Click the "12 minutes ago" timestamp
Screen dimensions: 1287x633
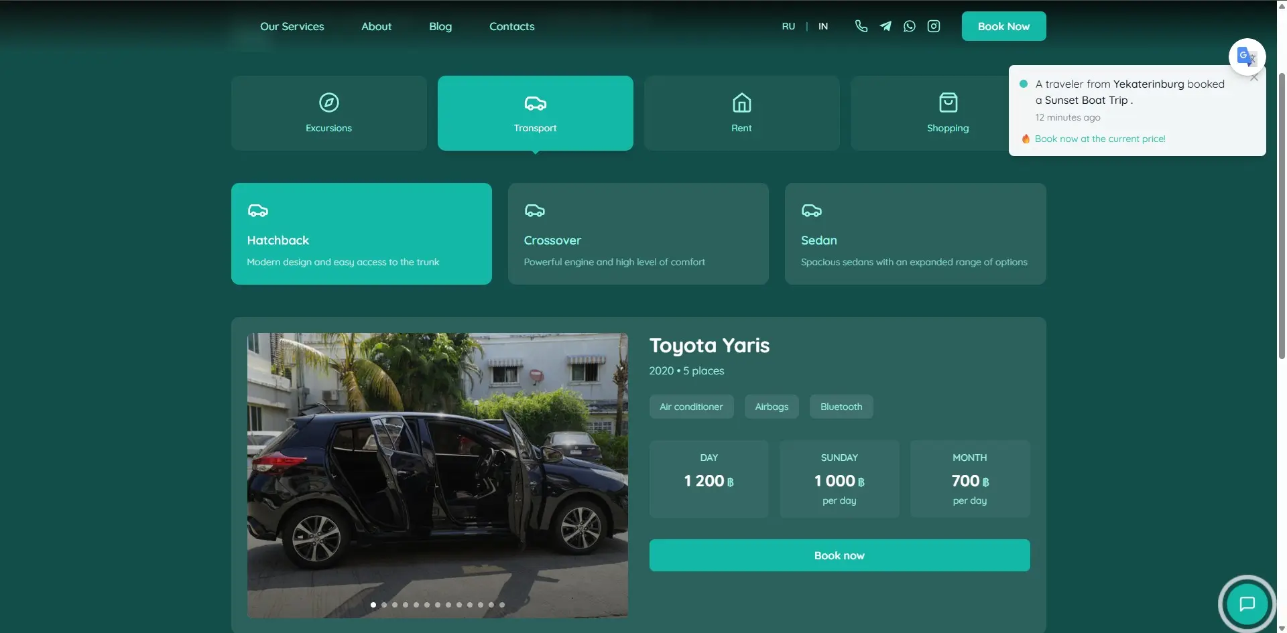tap(1068, 117)
